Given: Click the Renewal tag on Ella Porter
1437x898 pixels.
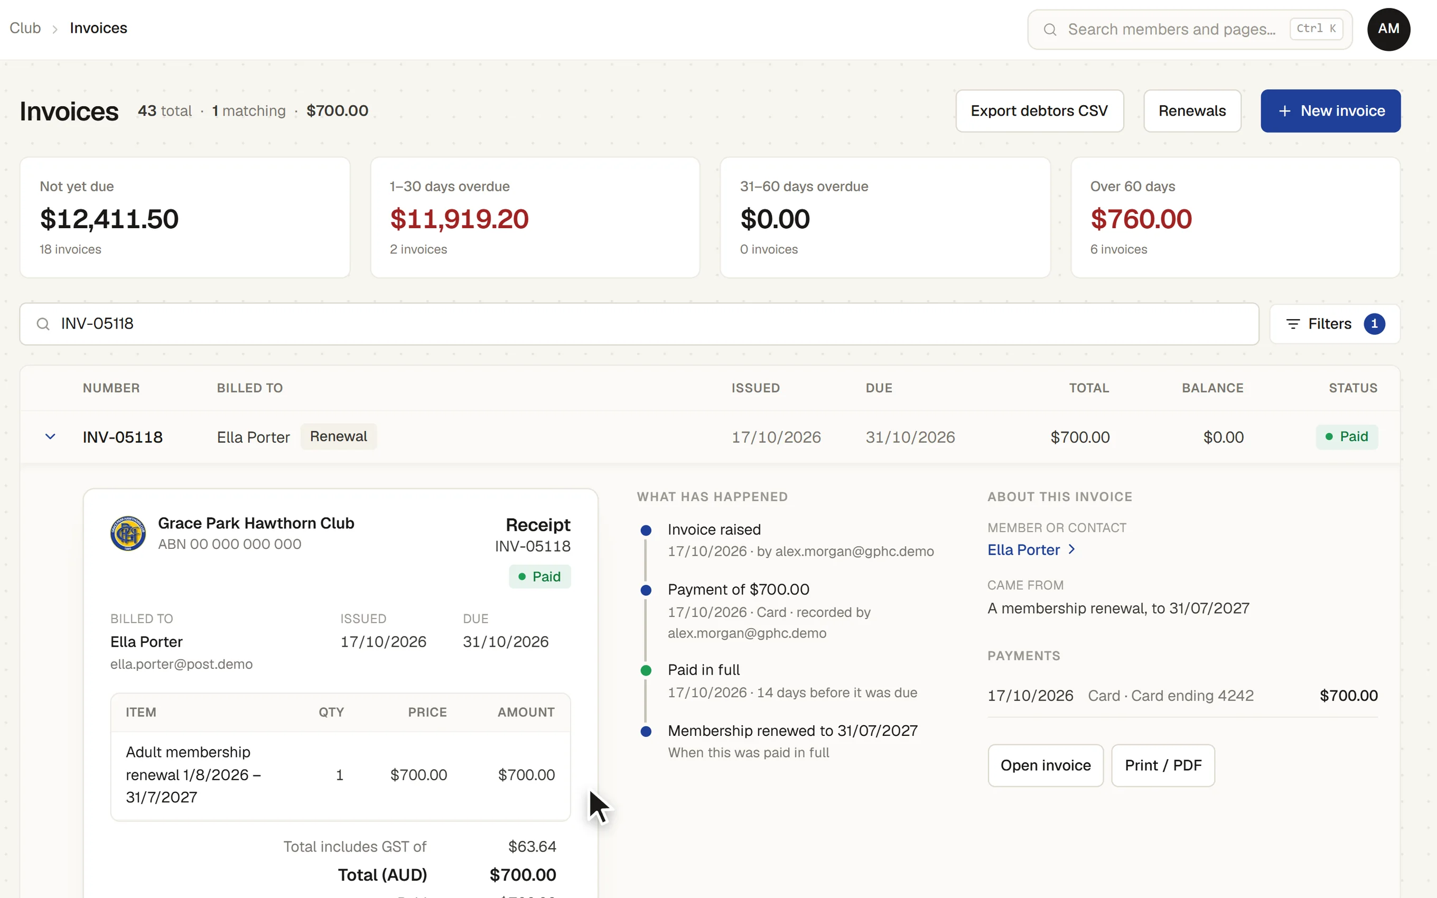Looking at the screenshot, I should pos(338,436).
